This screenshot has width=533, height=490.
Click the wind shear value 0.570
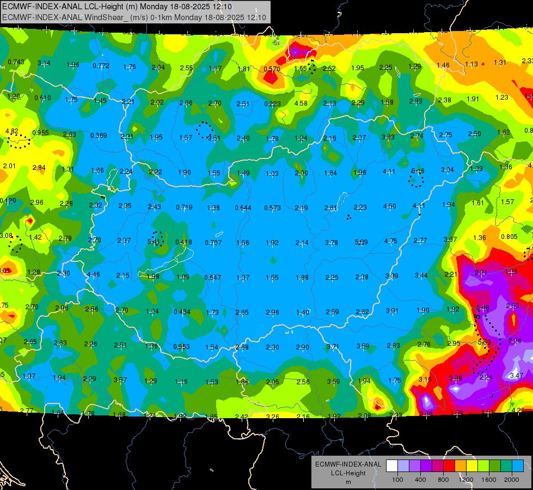[272, 69]
